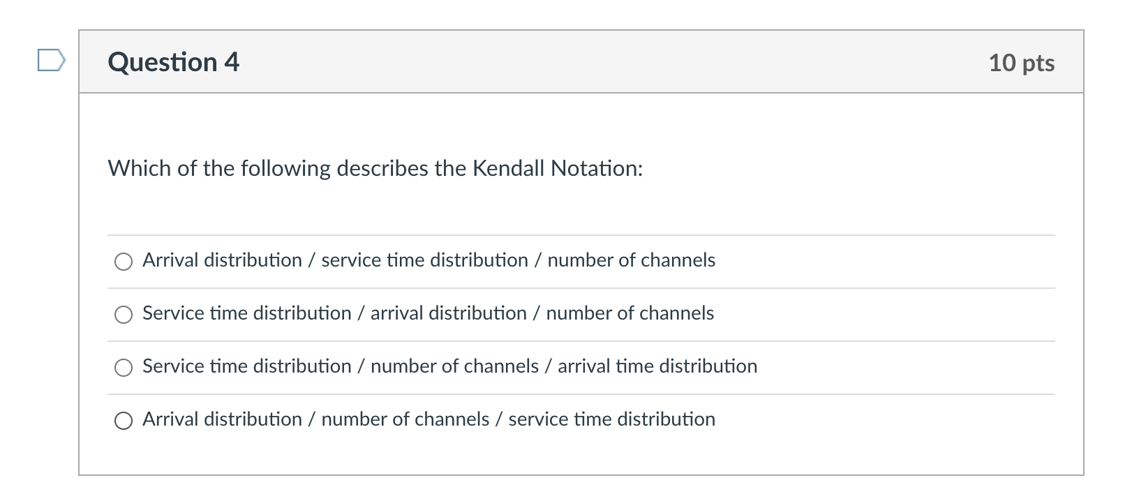1139x501 pixels.
Task: Click 'number of channels' ending the second answer
Action: pos(630,313)
